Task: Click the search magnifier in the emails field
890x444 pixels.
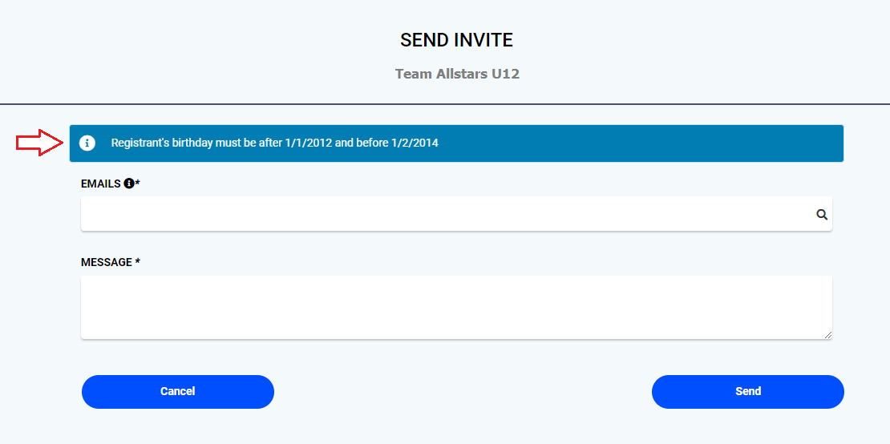Action: pyautogui.click(x=822, y=215)
